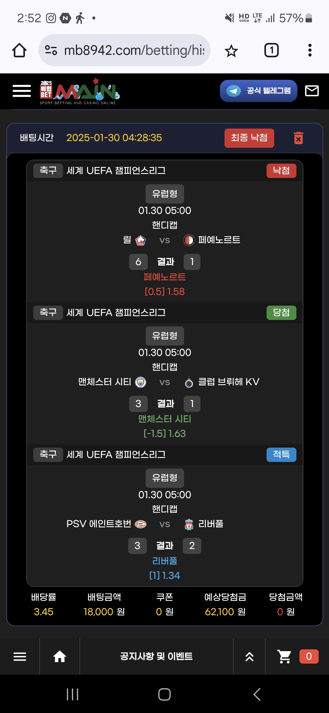This screenshot has width=329, height=713.
Task: Click the address bar URL field
Action: 134,50
